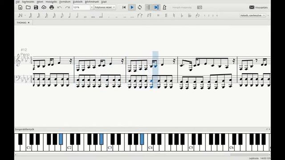Select the eighth note duration
The image size is (285, 160).
[x=62, y=16]
